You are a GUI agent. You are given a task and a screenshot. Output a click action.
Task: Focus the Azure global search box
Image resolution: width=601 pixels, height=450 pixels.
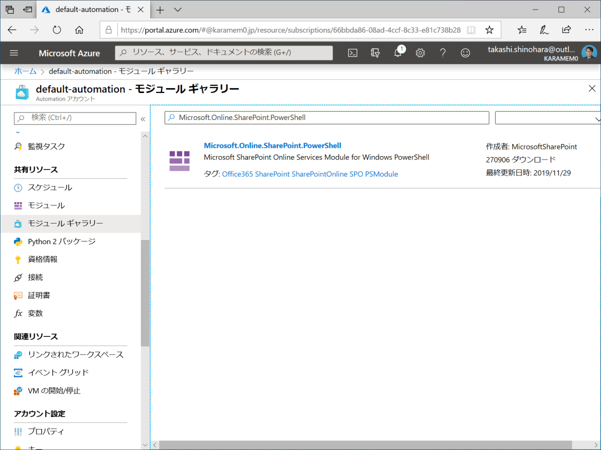[x=224, y=52]
